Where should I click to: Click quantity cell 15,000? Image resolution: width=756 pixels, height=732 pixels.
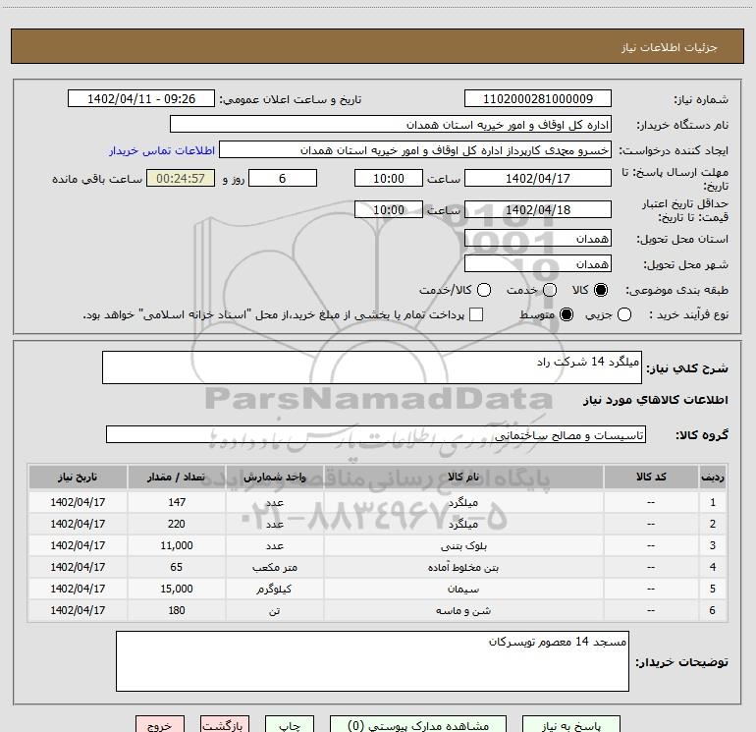pos(177,590)
